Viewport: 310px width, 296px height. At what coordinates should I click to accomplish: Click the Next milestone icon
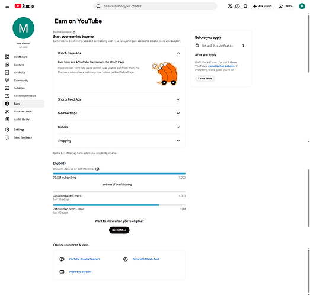[x=74, y=32]
